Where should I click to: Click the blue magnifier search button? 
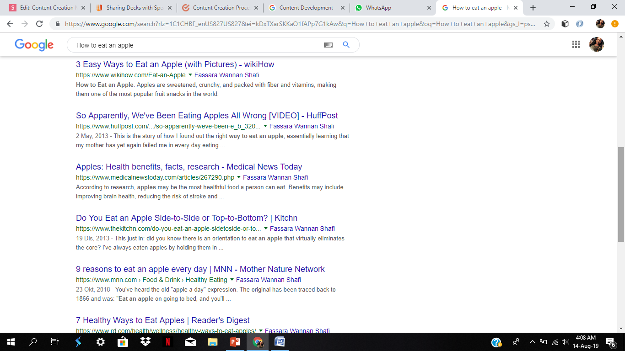click(346, 45)
